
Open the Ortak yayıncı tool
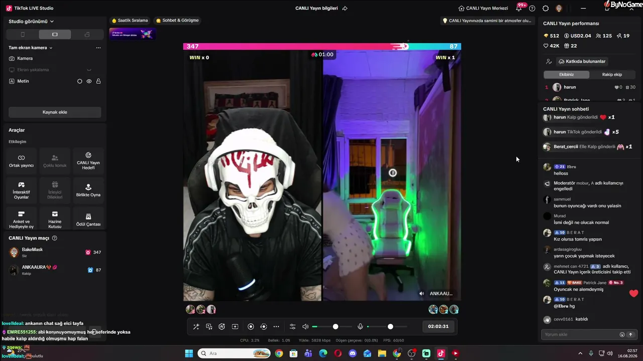pos(21,161)
